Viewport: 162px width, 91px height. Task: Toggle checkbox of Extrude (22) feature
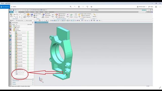point(15,65)
